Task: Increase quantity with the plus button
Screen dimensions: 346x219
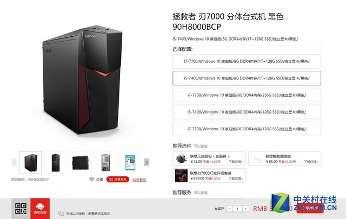Action: click(x=245, y=209)
